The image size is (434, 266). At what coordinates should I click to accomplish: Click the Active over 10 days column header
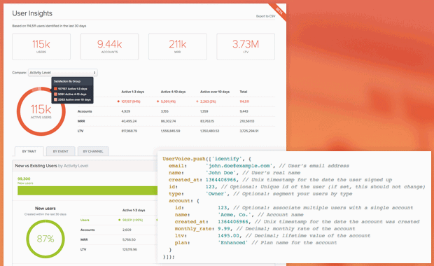pos(215,92)
